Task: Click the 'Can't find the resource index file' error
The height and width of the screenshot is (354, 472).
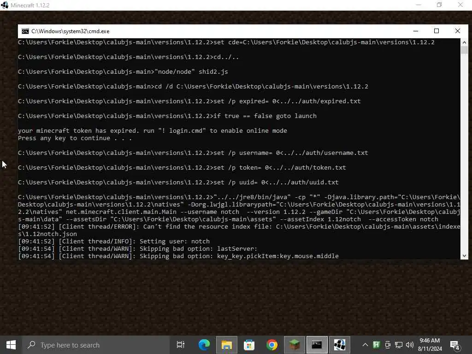Action: tap(239, 230)
